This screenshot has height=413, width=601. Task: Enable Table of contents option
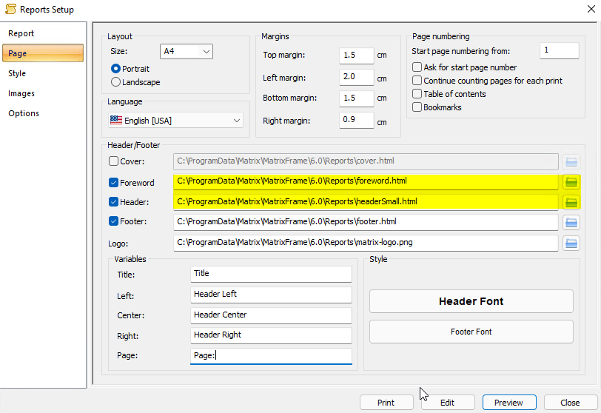click(417, 94)
